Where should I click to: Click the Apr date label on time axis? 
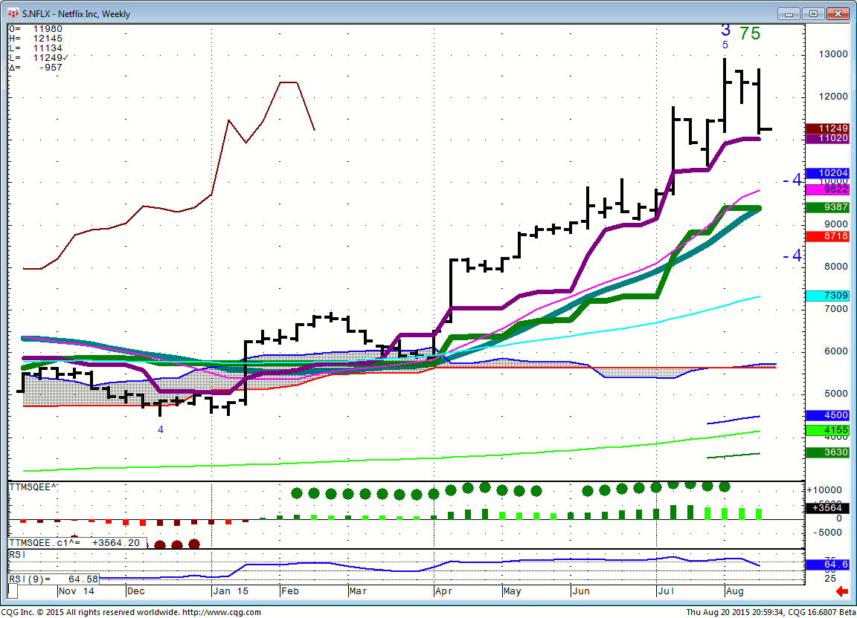pos(444,591)
